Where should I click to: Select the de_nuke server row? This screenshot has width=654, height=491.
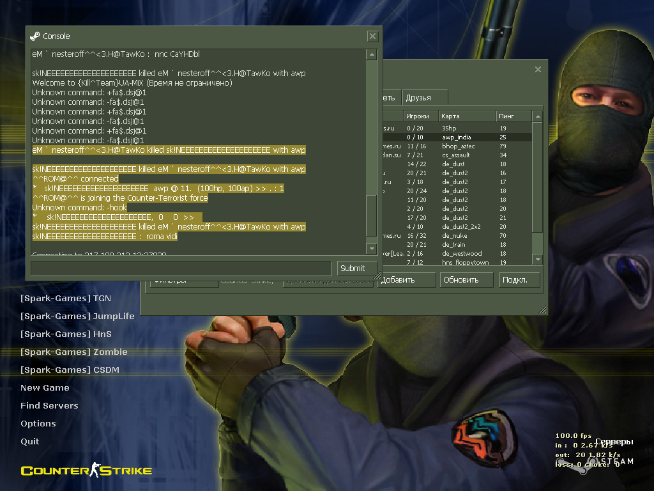tap(457, 235)
